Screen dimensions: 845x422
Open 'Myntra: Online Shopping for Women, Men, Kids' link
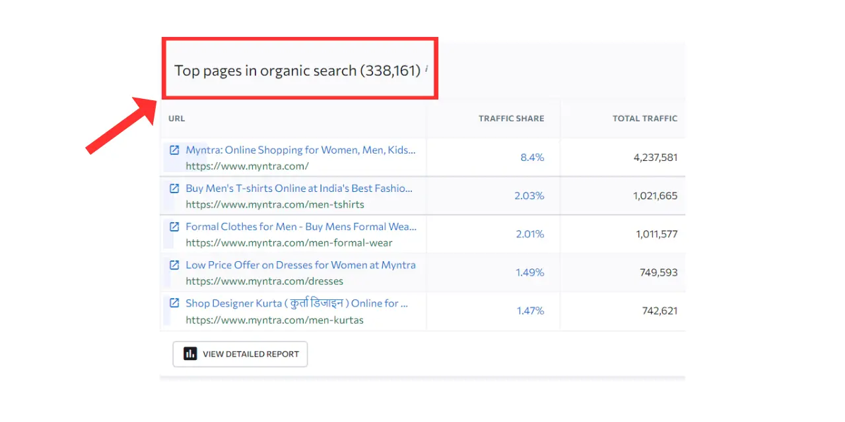click(x=301, y=150)
